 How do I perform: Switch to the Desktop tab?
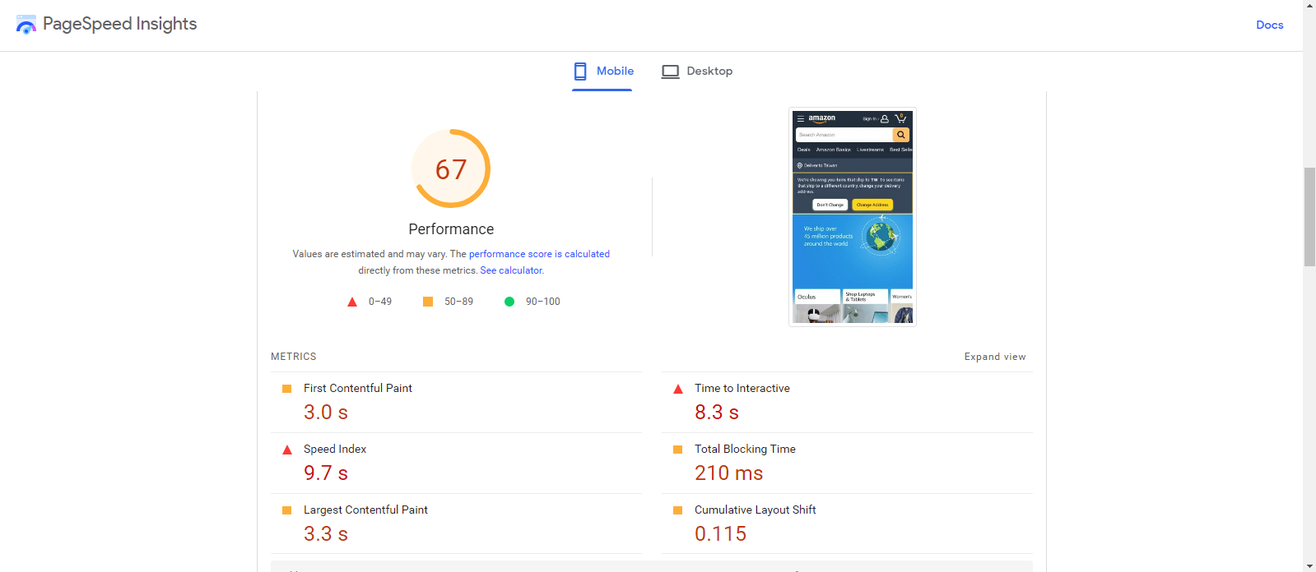point(696,71)
